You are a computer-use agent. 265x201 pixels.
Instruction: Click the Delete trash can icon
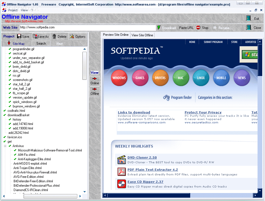[x=54, y=36]
